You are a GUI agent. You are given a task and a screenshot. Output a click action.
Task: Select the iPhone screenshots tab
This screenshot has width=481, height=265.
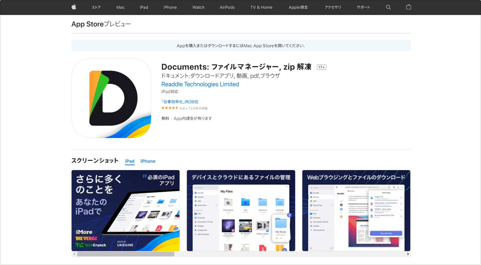148,161
